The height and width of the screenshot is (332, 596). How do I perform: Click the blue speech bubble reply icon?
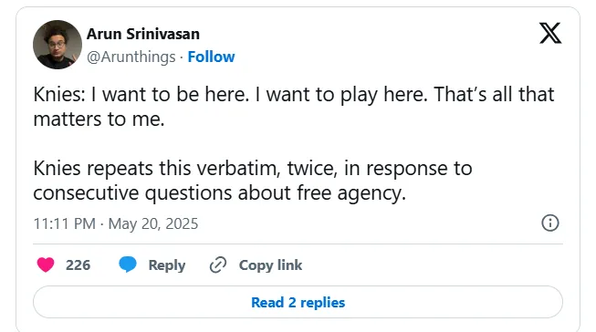(x=128, y=265)
